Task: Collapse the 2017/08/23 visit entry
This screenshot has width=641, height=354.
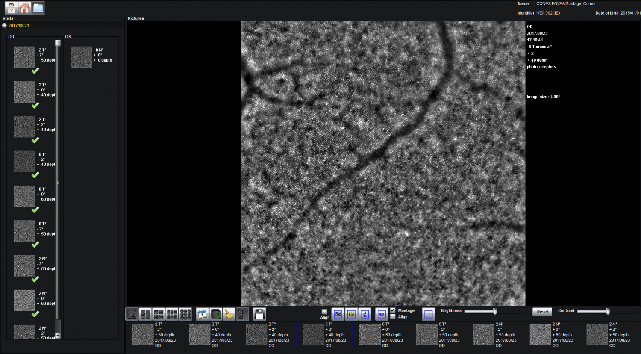Action: (x=4, y=25)
